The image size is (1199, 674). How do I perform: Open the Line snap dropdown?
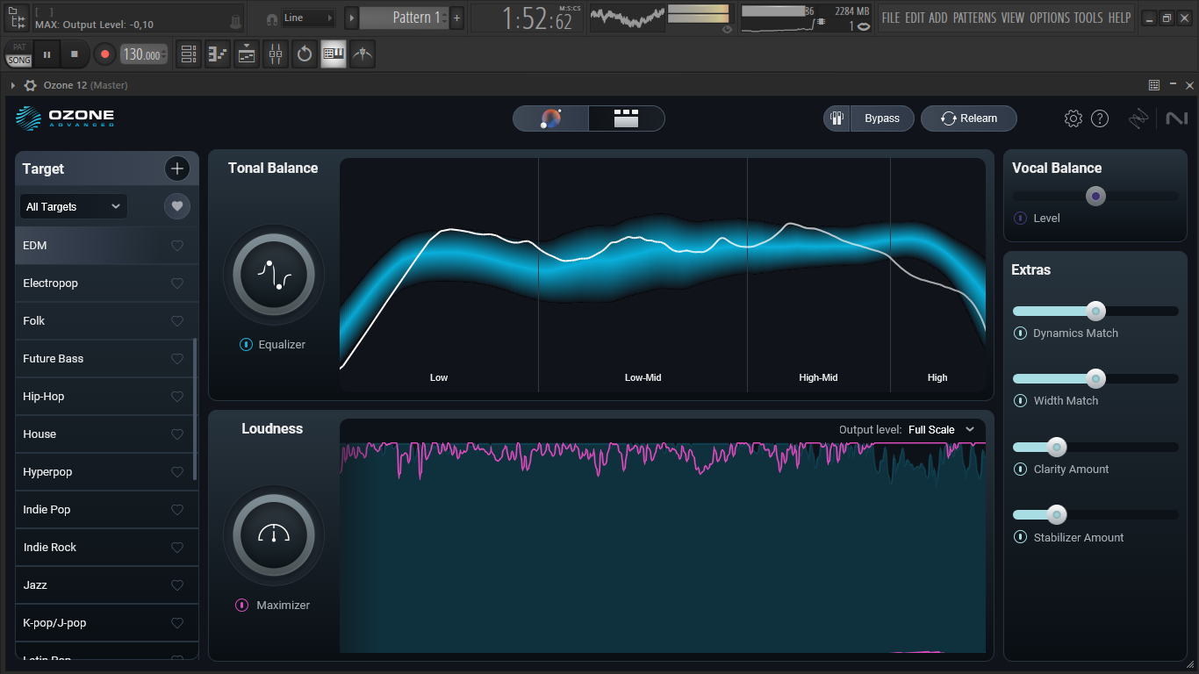tap(308, 18)
